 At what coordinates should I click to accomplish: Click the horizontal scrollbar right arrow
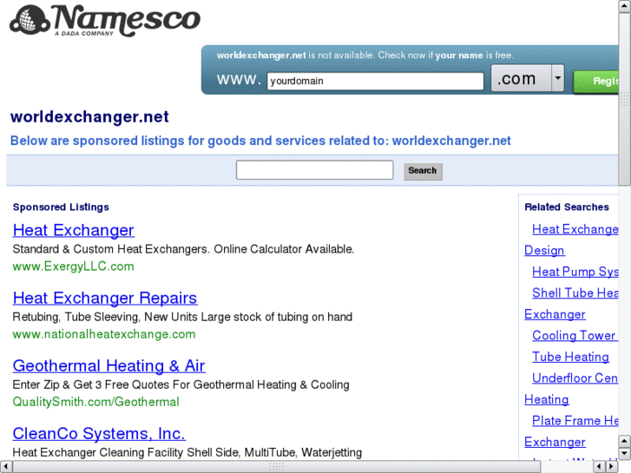pos(611,467)
